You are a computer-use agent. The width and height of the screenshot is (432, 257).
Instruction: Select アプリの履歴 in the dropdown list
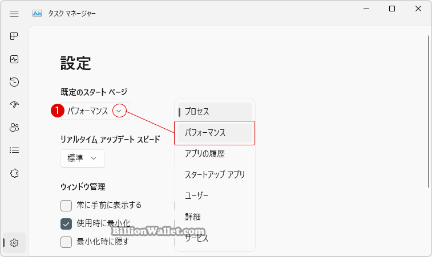[215, 153]
